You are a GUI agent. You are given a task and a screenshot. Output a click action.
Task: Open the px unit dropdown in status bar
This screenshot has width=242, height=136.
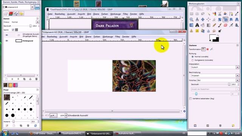(53, 115)
